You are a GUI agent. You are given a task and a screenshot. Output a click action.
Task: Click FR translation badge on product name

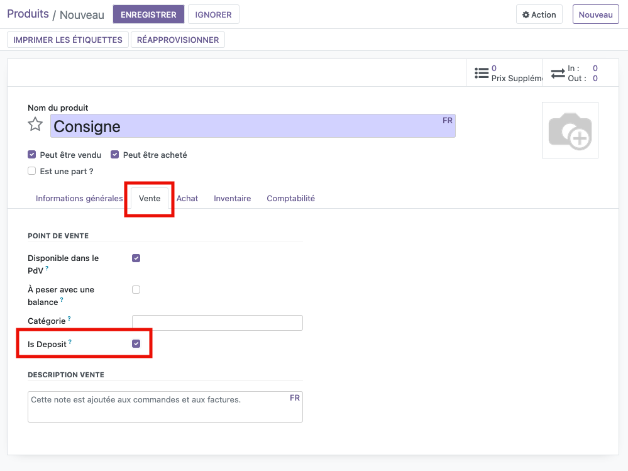(447, 121)
